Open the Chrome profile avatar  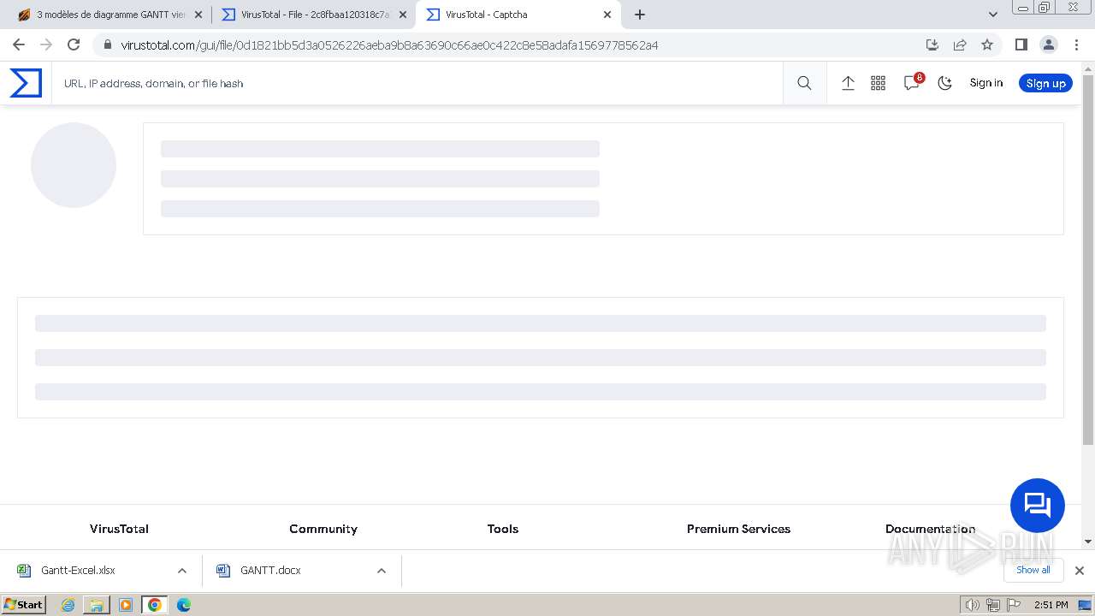[x=1049, y=44]
